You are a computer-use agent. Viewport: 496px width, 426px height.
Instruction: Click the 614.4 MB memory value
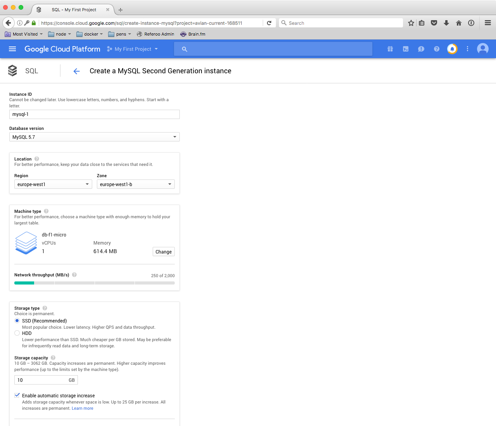pyautogui.click(x=105, y=251)
